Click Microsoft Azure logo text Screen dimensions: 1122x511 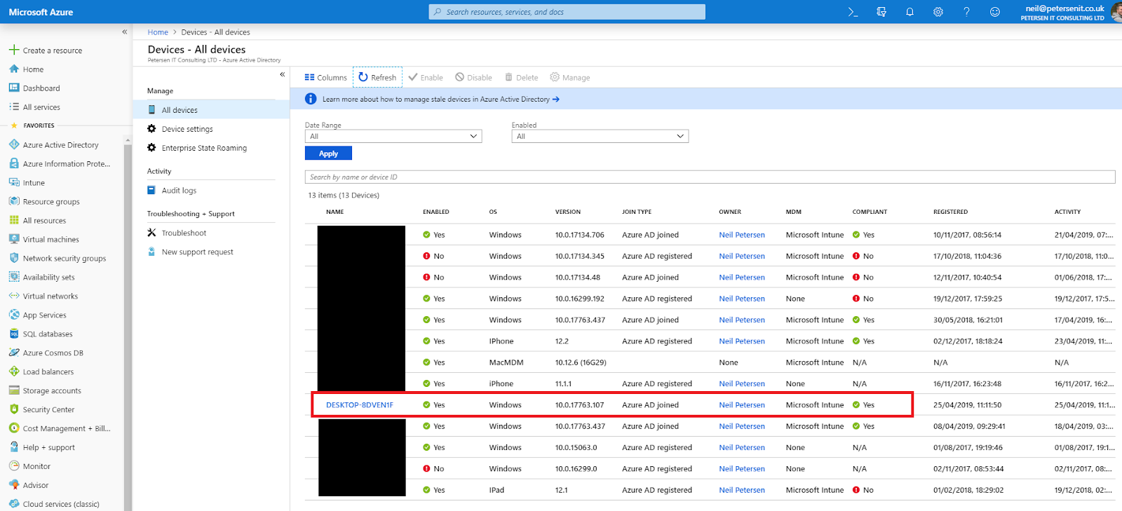click(41, 12)
